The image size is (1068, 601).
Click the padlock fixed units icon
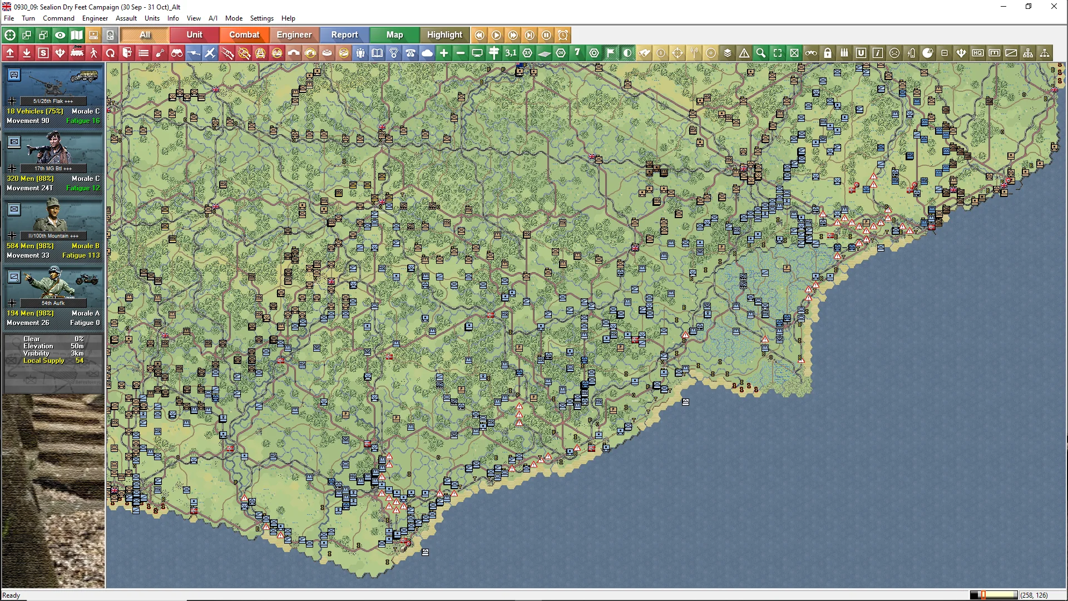click(828, 53)
